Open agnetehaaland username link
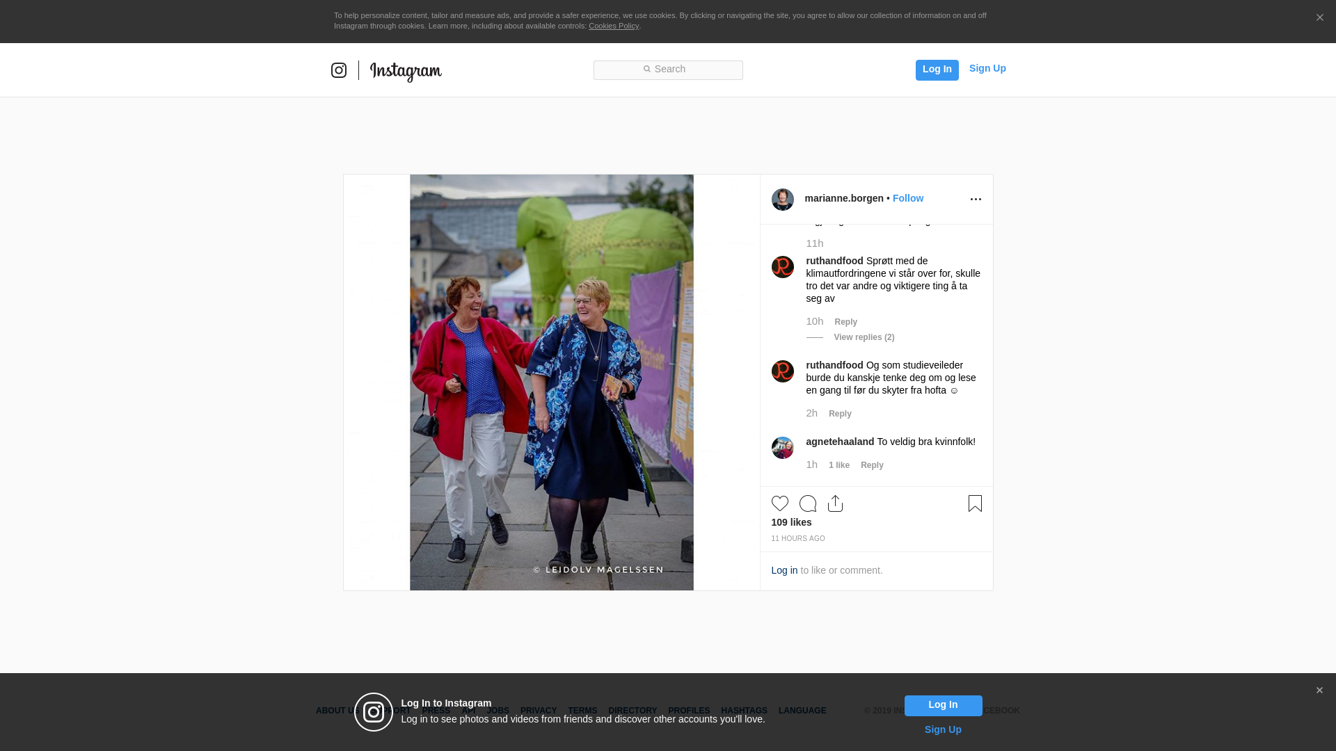The height and width of the screenshot is (751, 1336). pos(840,442)
